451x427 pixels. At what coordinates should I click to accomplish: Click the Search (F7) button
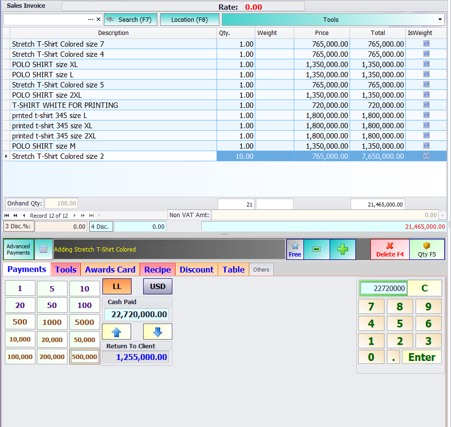coord(130,19)
